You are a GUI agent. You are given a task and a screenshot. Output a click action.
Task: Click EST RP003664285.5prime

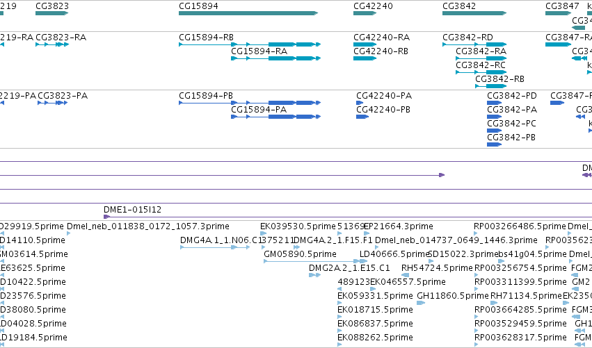pos(477,317)
